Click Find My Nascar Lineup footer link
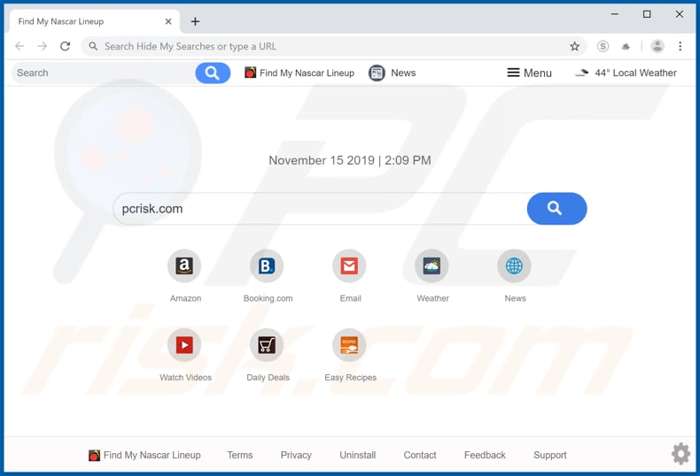This screenshot has height=476, width=700. pos(144,455)
